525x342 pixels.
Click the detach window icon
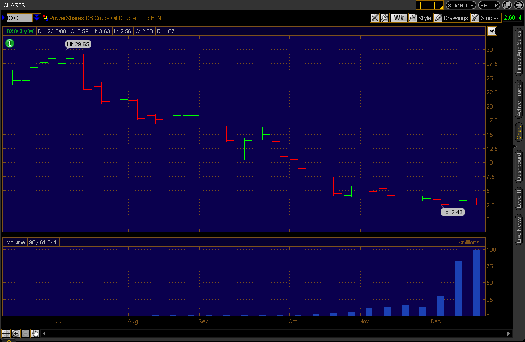coord(507,5)
